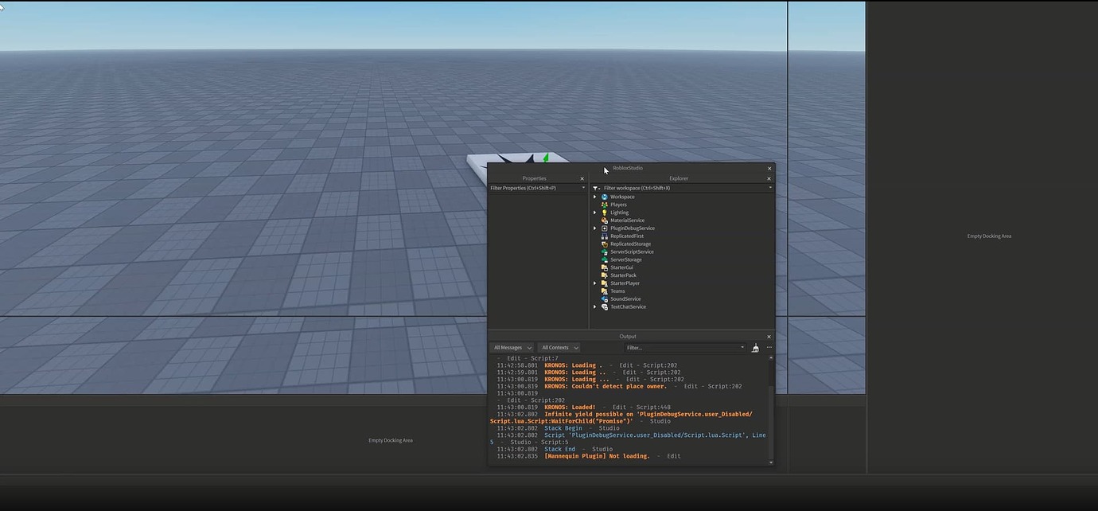1098x511 pixels.
Task: Select the ReplicatedFirst label
Action: pyautogui.click(x=627, y=236)
